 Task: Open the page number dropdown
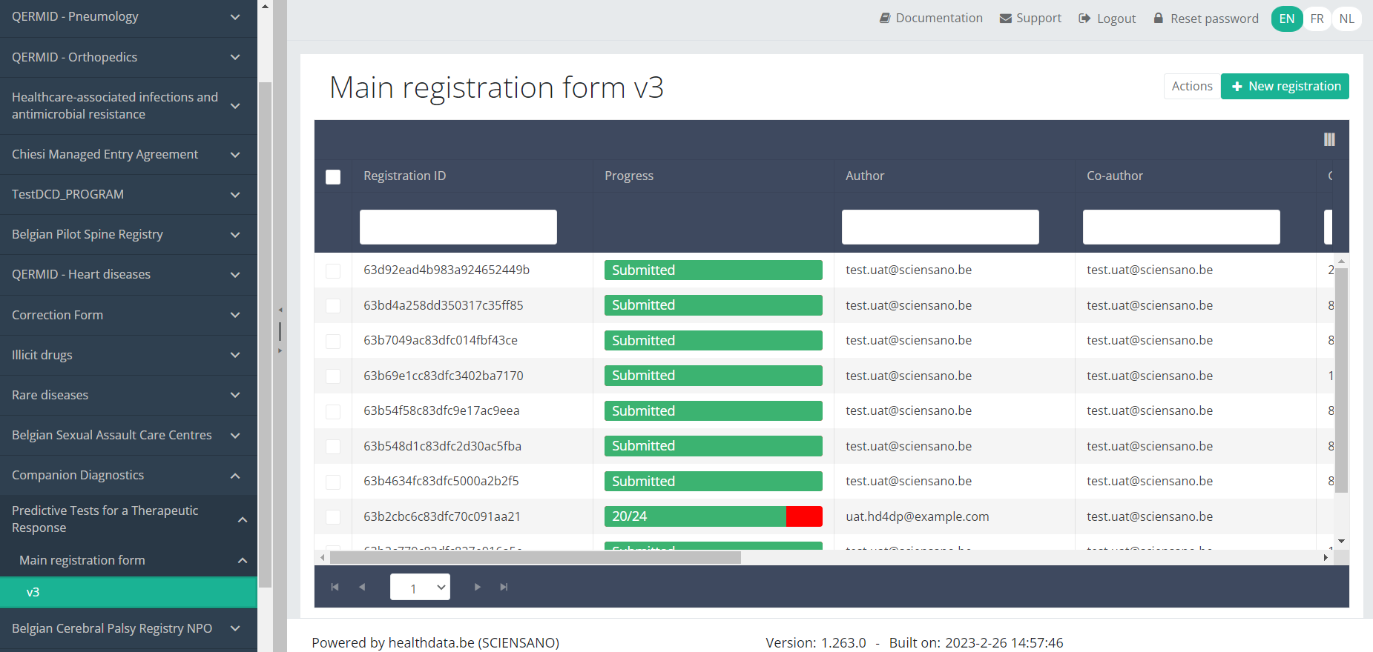tap(420, 587)
